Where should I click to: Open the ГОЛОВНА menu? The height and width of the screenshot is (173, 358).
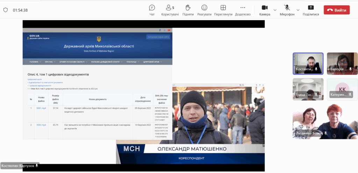pyautogui.click(x=35, y=62)
